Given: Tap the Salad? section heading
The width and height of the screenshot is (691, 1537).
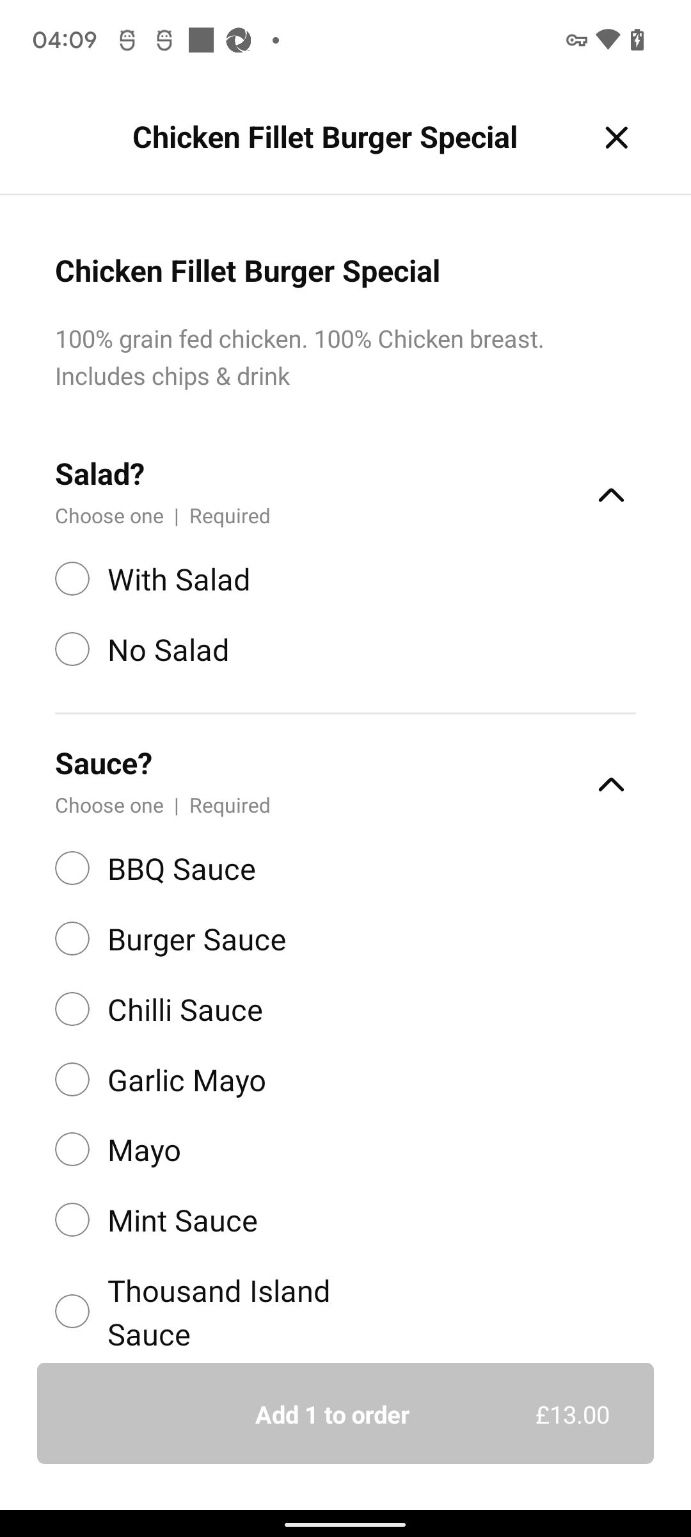Looking at the screenshot, I should pos(100,475).
